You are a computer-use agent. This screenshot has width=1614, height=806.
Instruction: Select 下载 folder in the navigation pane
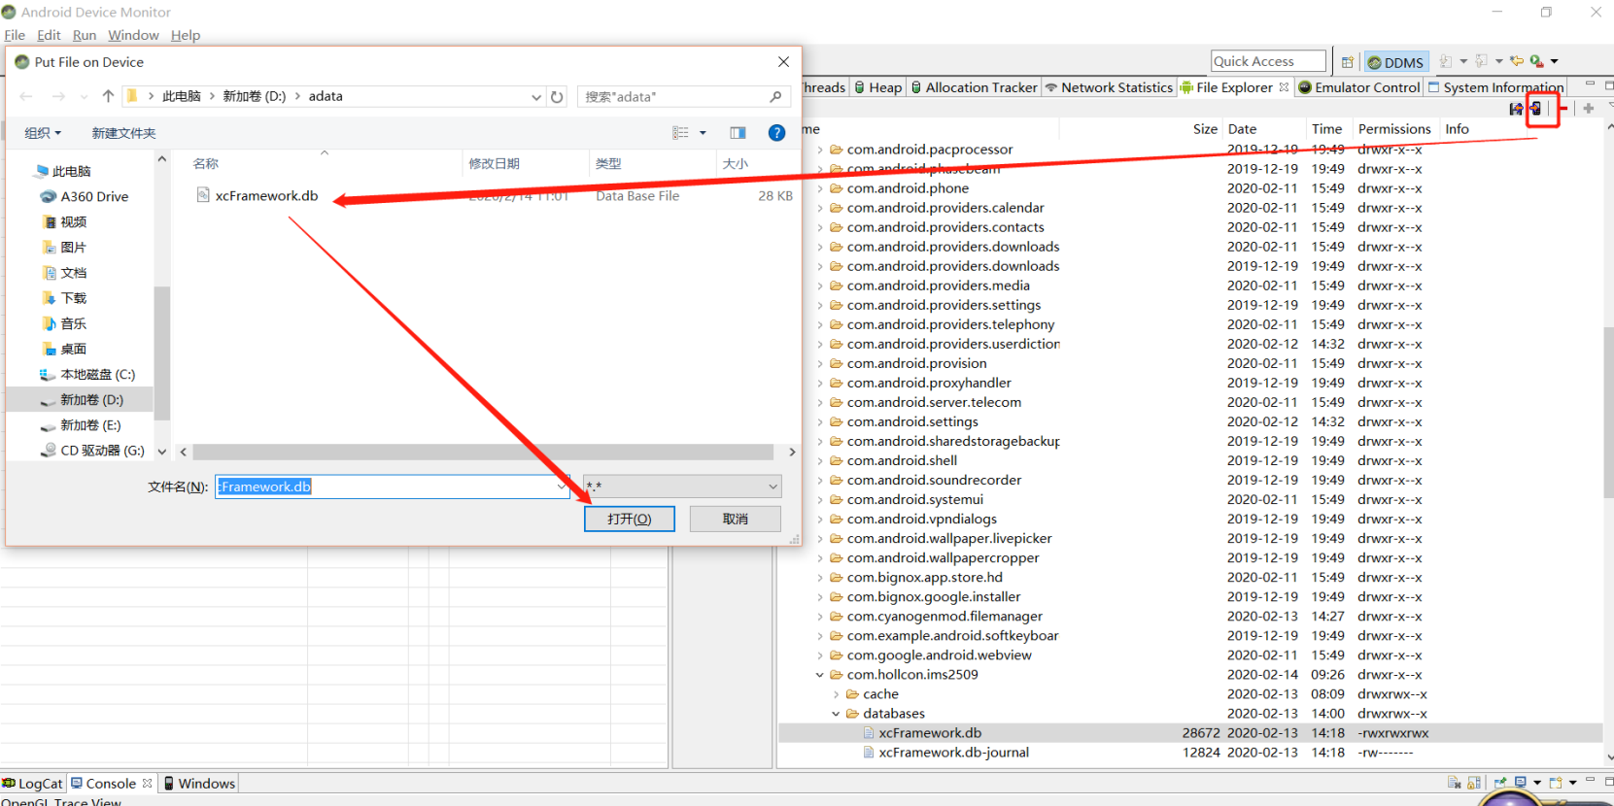tap(65, 298)
